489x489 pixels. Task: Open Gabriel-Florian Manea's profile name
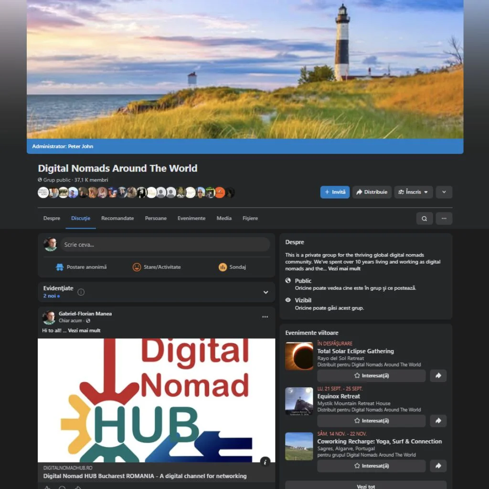[x=85, y=314]
